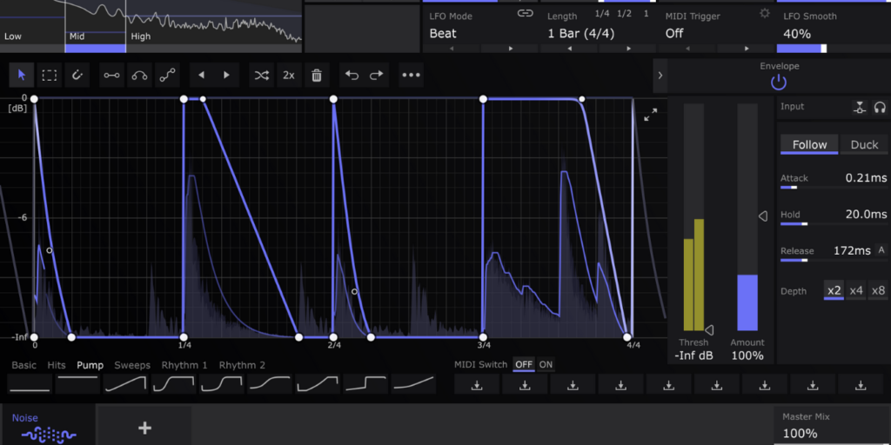Expand the curve editor to fullscreen
Viewport: 891px width, 445px height.
(x=651, y=115)
